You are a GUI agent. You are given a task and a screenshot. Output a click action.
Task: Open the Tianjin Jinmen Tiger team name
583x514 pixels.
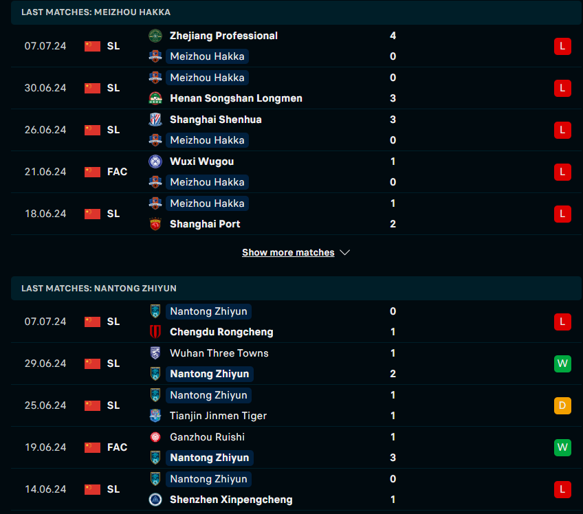[x=218, y=416]
